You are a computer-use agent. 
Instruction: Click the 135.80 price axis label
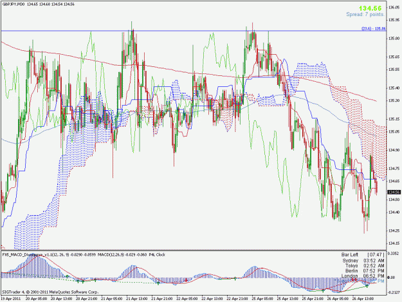coord(394,39)
